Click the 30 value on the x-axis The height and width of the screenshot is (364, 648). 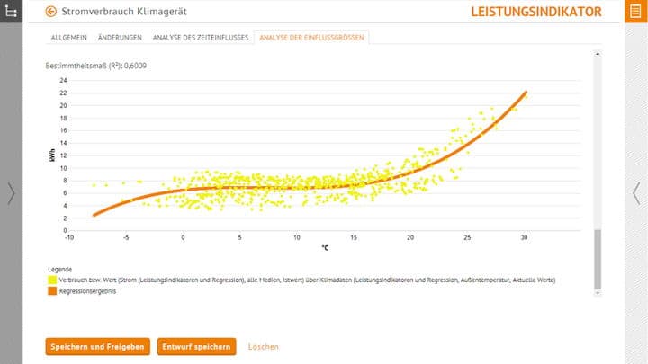tap(524, 237)
